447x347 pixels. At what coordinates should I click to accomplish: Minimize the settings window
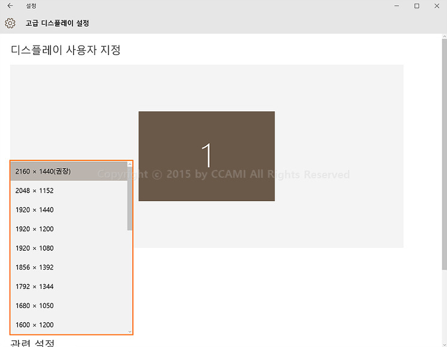(x=397, y=6)
